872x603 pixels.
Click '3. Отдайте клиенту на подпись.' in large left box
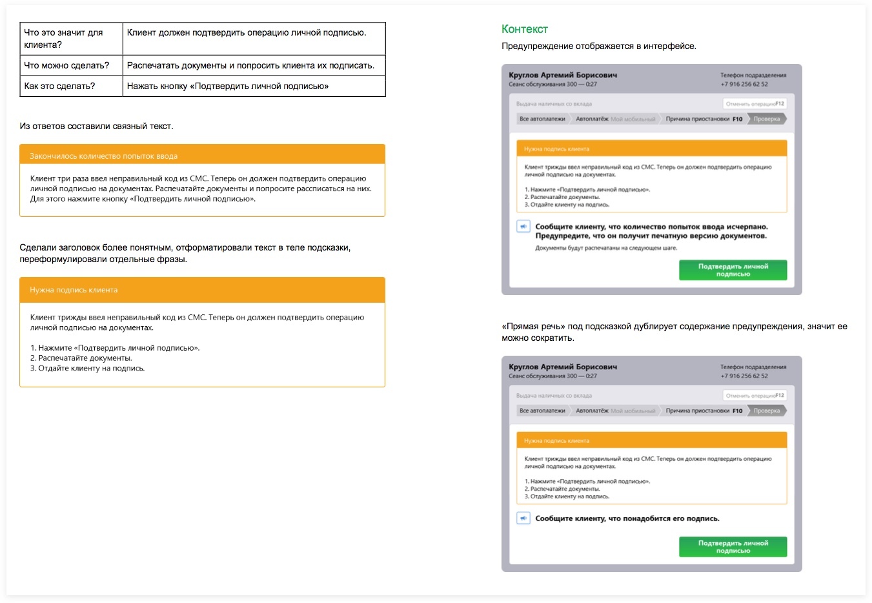pos(87,368)
